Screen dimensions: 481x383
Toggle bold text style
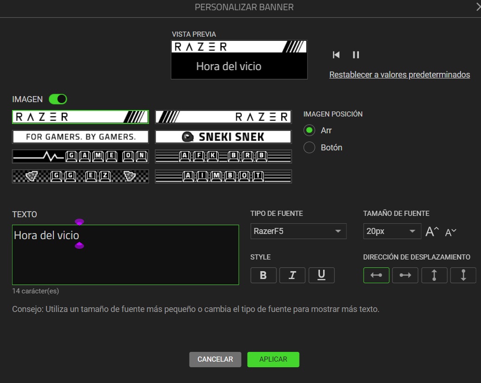tap(263, 275)
